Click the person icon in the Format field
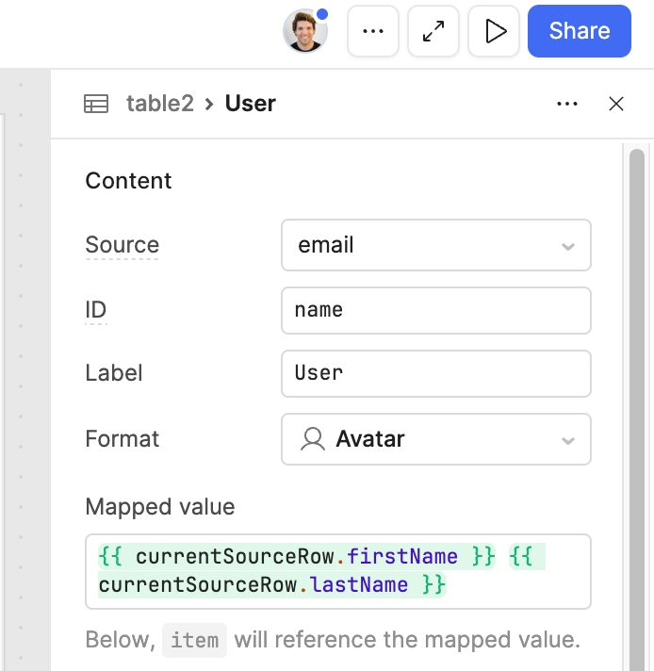Image resolution: width=654 pixels, height=671 pixels. coord(312,439)
